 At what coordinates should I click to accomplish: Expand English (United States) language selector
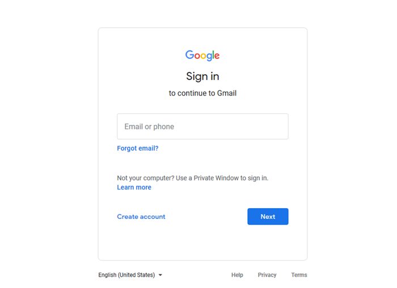(x=130, y=275)
